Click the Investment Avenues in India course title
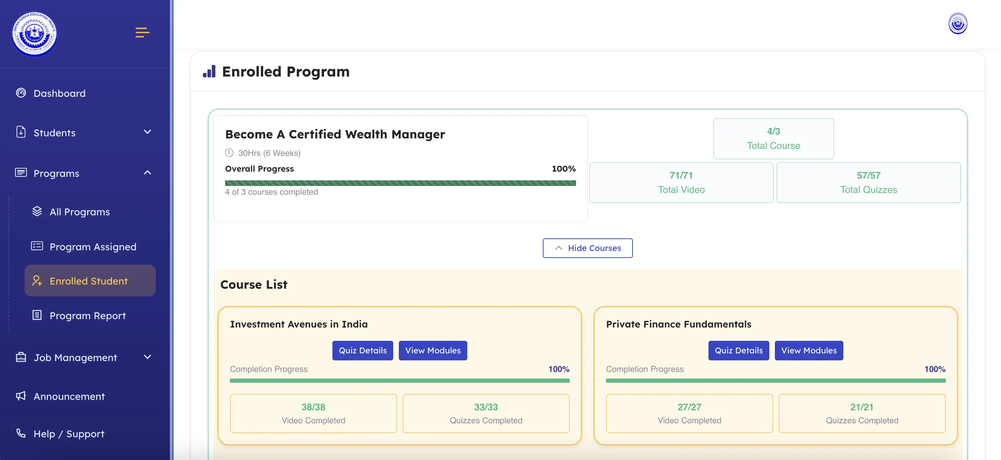Image resolution: width=1001 pixels, height=460 pixels. (x=299, y=324)
